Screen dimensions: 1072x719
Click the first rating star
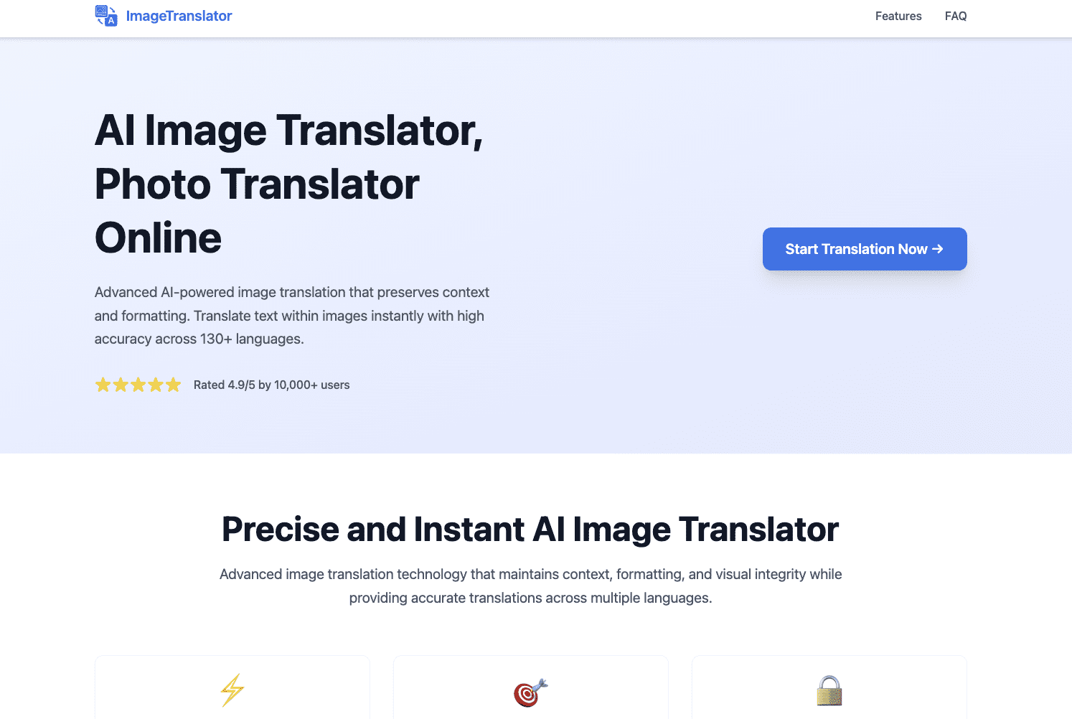coord(103,385)
